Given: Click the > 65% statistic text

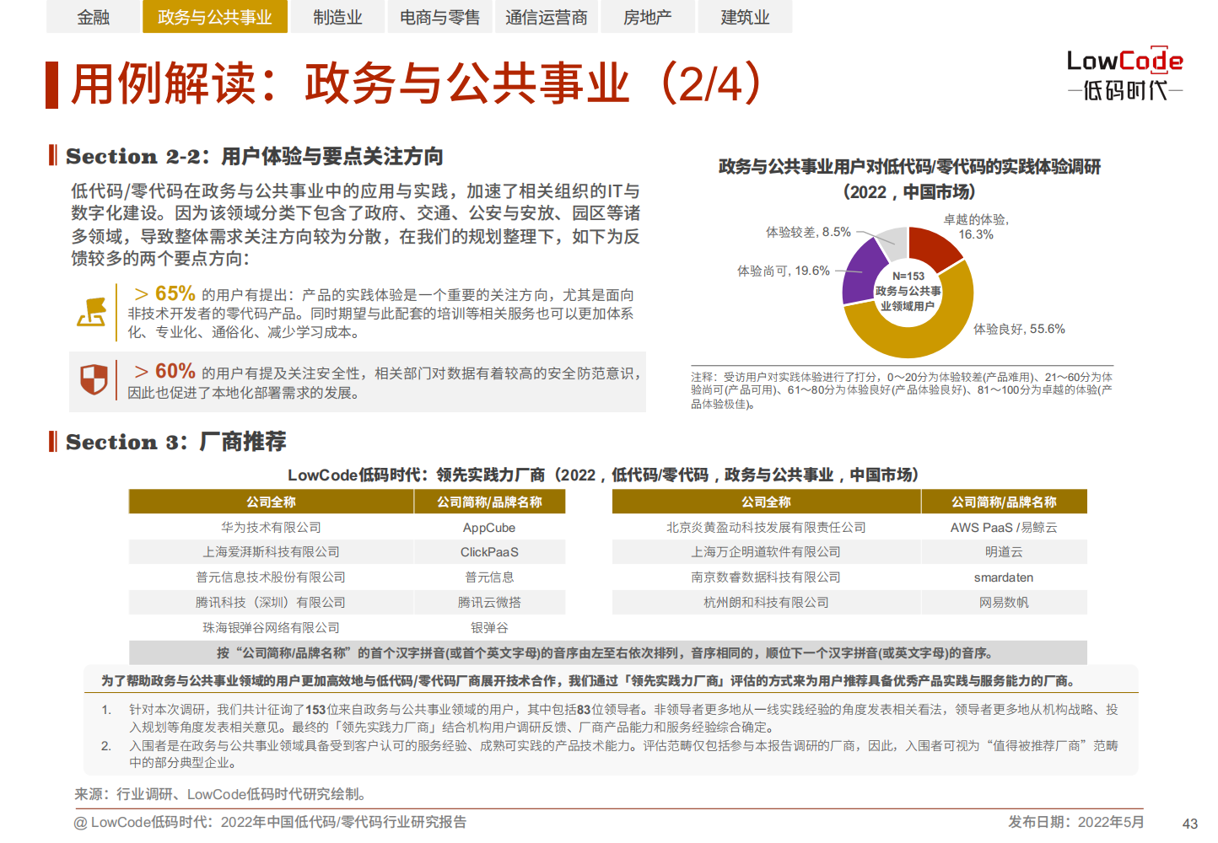Looking at the screenshot, I should coord(164,293).
